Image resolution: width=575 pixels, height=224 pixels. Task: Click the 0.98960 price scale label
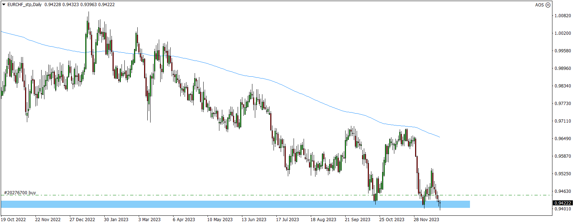pyautogui.click(x=563, y=68)
